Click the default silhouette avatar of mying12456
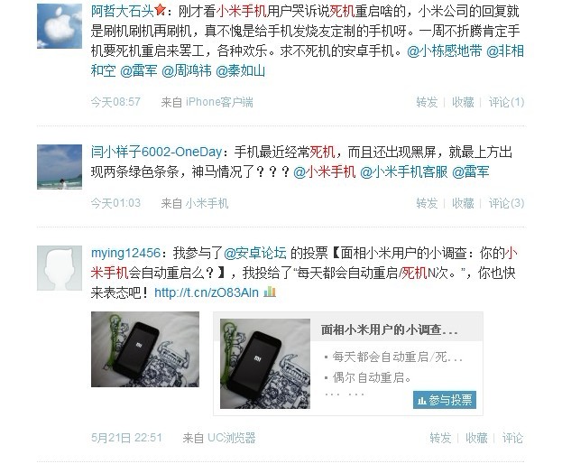Screen dimensions: 562x473 click(60, 268)
